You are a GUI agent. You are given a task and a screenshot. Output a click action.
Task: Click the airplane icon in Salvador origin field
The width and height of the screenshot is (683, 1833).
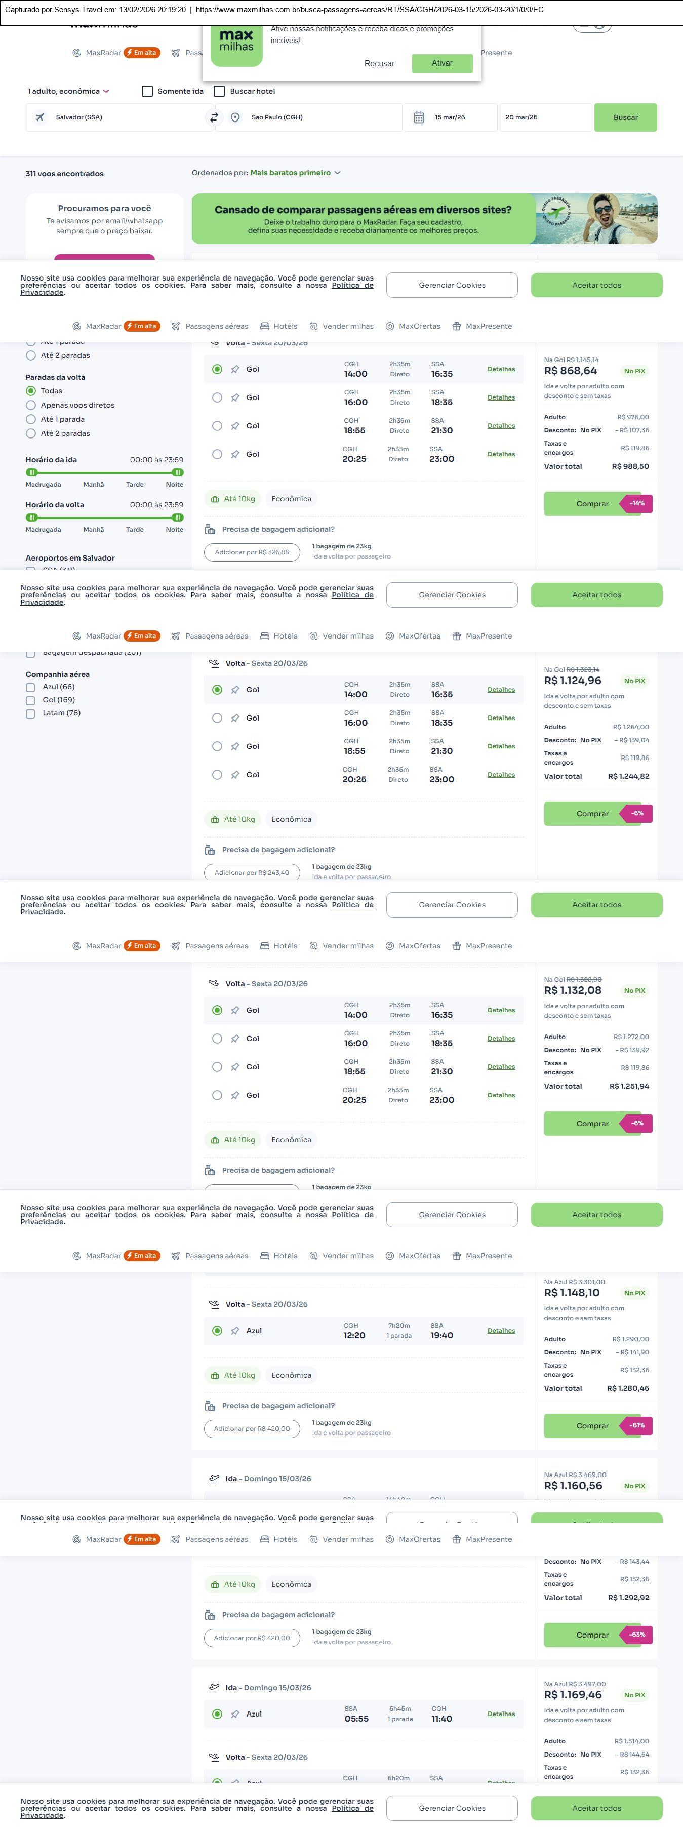pos(41,117)
